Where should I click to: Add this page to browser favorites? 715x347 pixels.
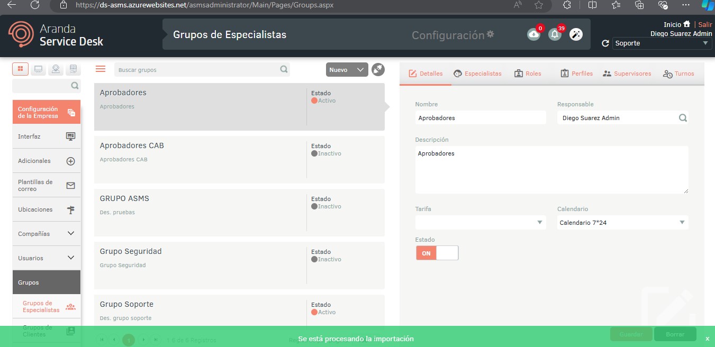click(539, 5)
